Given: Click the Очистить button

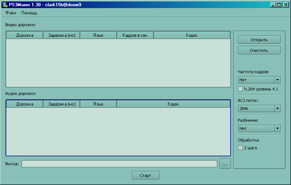Looking at the screenshot, I should coord(259,50).
